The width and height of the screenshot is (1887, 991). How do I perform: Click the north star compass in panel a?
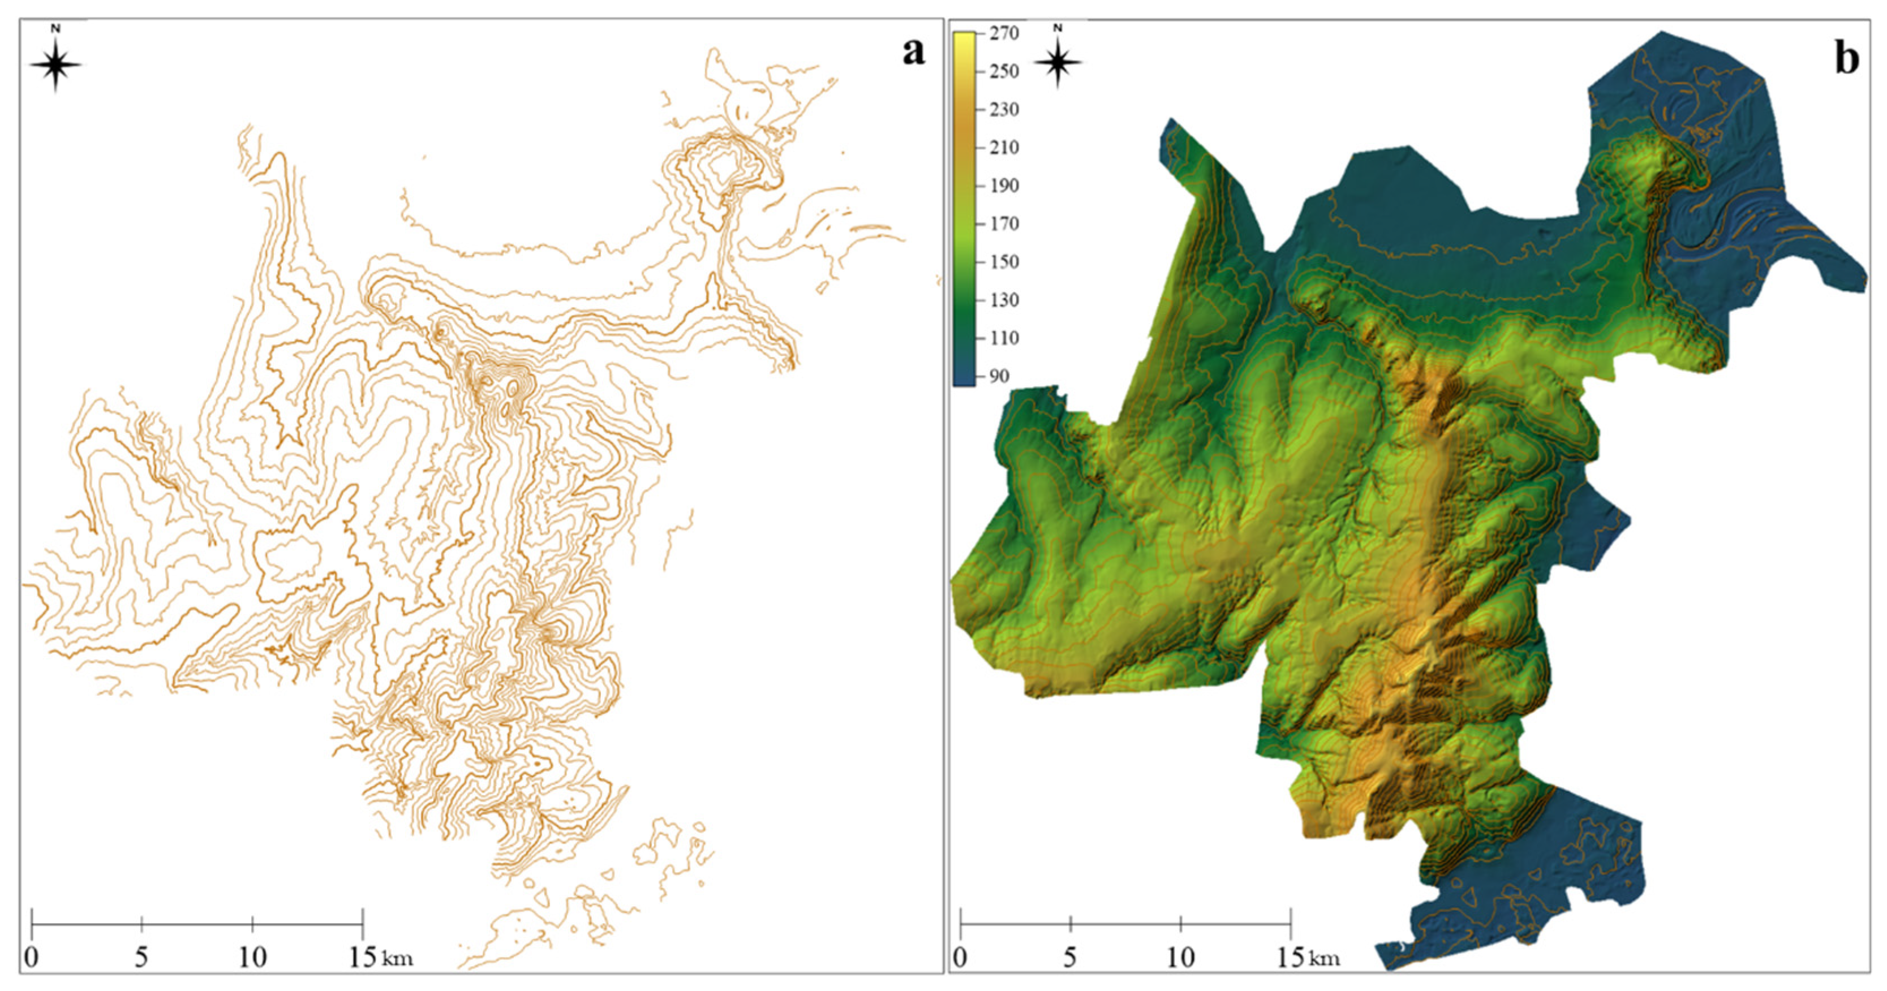pyautogui.click(x=55, y=64)
